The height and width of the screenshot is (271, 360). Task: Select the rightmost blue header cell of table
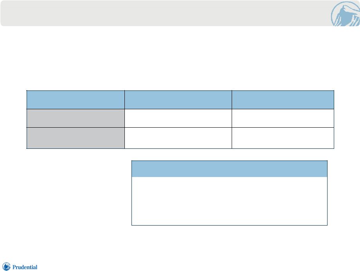coord(283,100)
